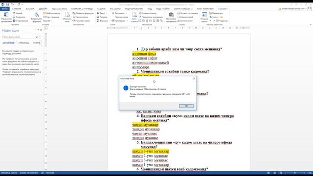Viewport: 313px width, 176px height.
Task: Open the ДИЗАЙН ribbon tab
Action: coord(43,9)
